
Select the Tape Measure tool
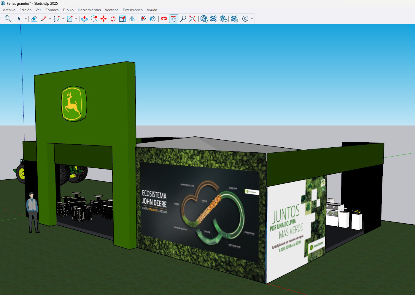[143, 19]
